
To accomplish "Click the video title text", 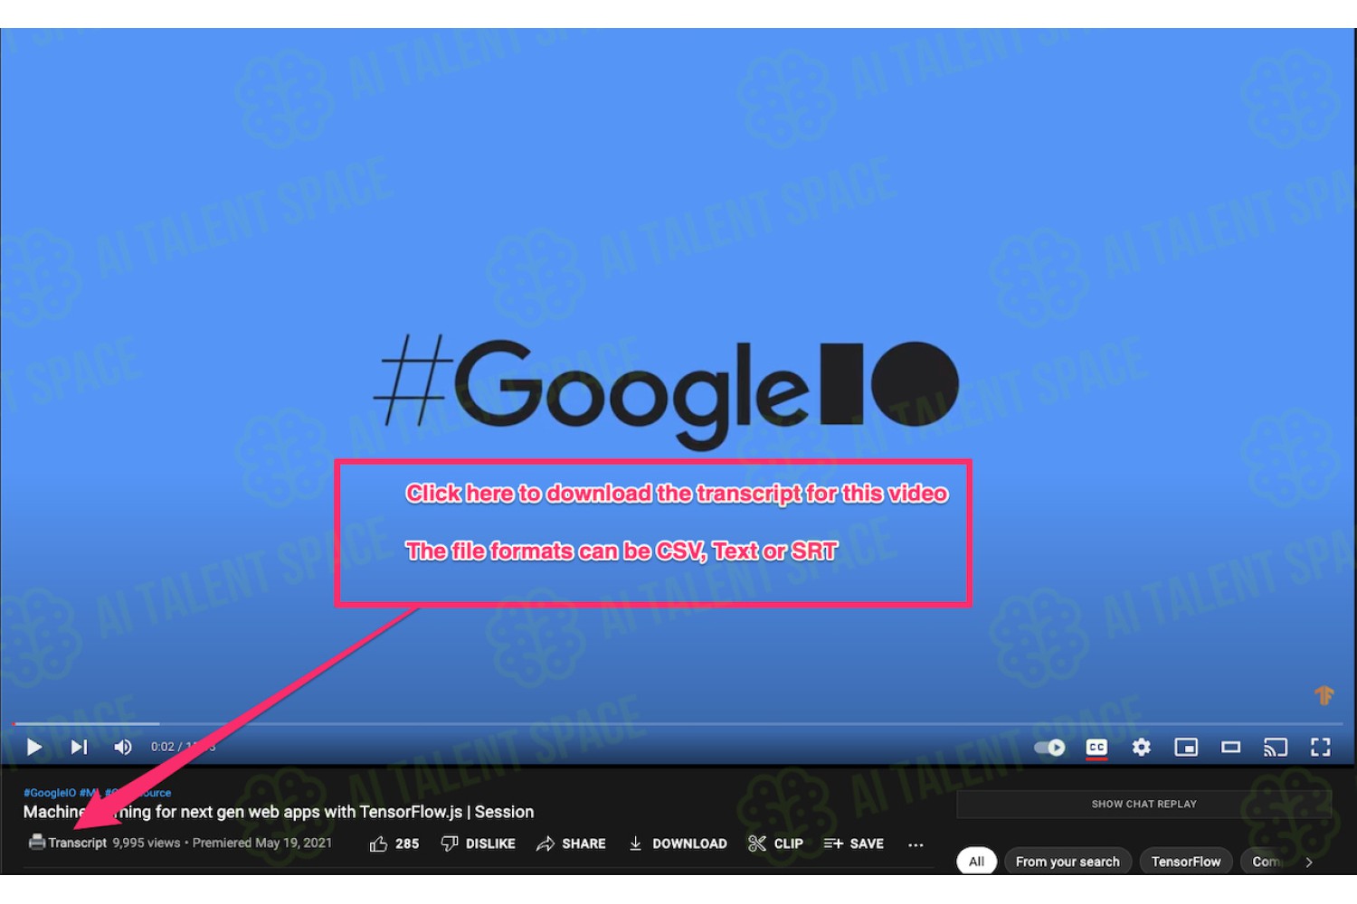I will [x=279, y=812].
